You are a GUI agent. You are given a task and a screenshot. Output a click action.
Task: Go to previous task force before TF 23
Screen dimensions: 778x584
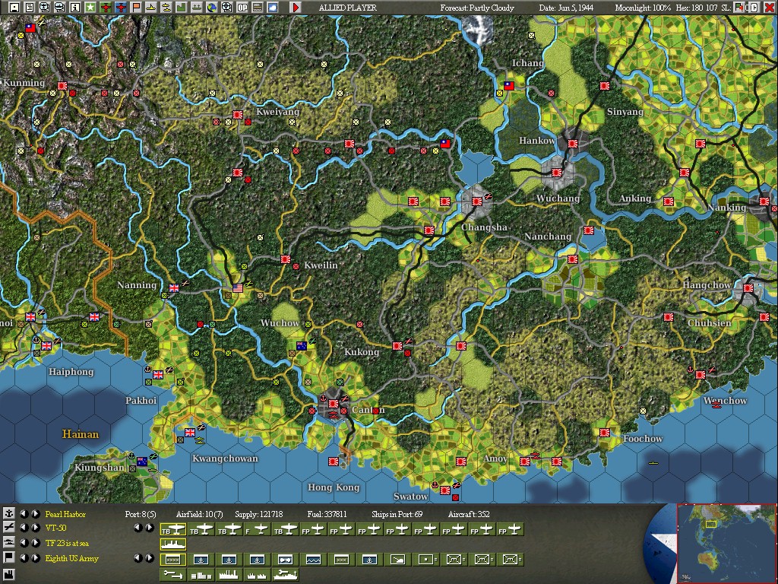(24, 543)
